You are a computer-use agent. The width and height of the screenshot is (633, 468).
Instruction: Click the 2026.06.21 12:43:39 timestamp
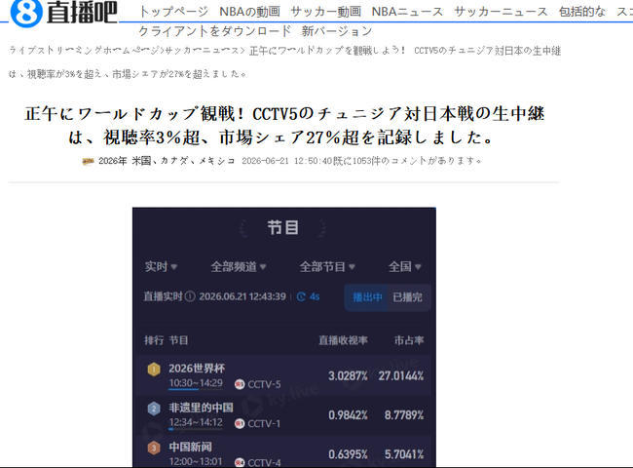pos(242,296)
